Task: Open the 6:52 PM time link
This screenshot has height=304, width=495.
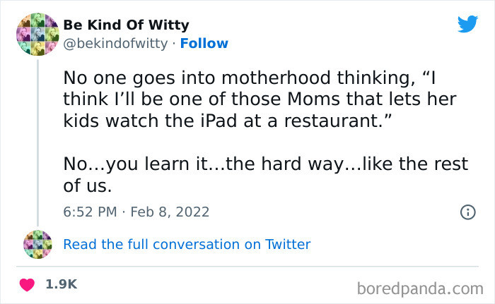Action: [89, 212]
